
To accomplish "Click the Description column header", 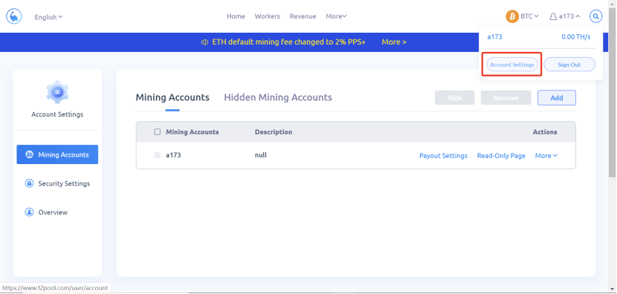I will coord(274,132).
